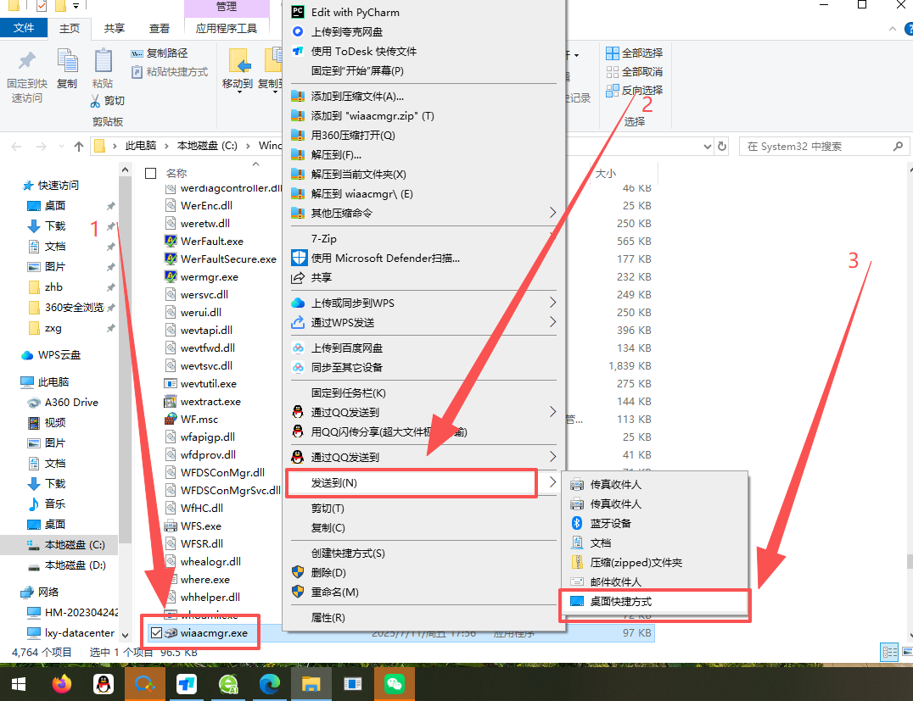Image resolution: width=913 pixels, height=701 pixels.
Task: Expand the 其他压缩命令 submenu arrow
Action: point(552,213)
